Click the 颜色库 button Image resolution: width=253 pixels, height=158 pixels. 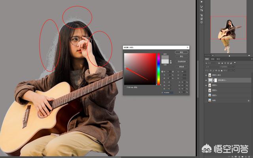click(x=181, y=67)
